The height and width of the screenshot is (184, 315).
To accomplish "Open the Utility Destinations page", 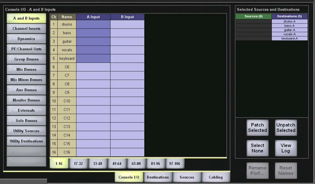I will 26,141.
